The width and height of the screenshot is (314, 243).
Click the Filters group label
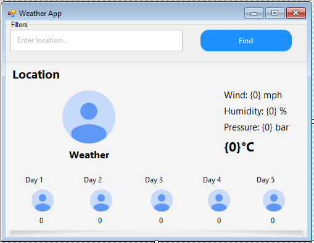19,25
